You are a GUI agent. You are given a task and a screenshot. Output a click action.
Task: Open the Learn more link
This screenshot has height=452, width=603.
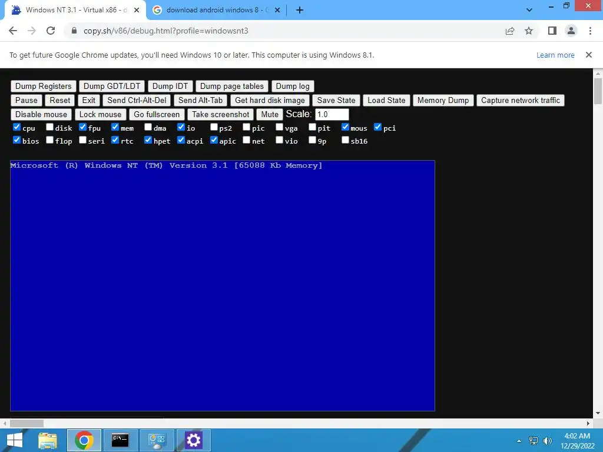pyautogui.click(x=555, y=55)
